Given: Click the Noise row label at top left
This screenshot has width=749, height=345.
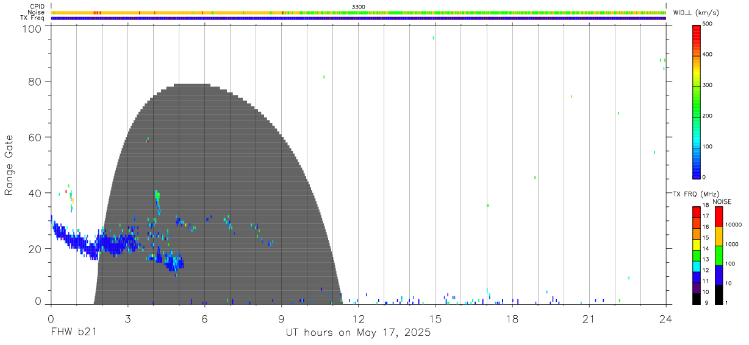Looking at the screenshot, I should [36, 12].
